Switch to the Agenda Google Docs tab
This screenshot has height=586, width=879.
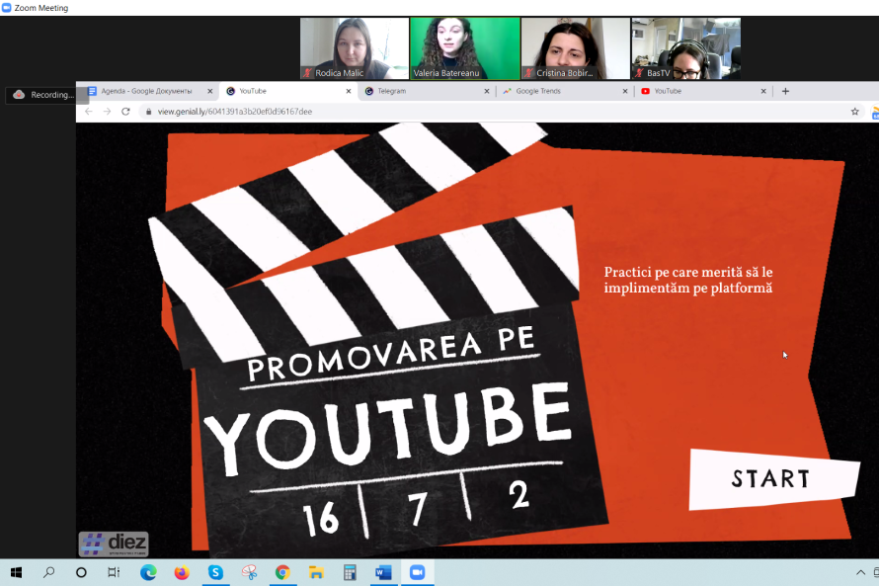146,91
